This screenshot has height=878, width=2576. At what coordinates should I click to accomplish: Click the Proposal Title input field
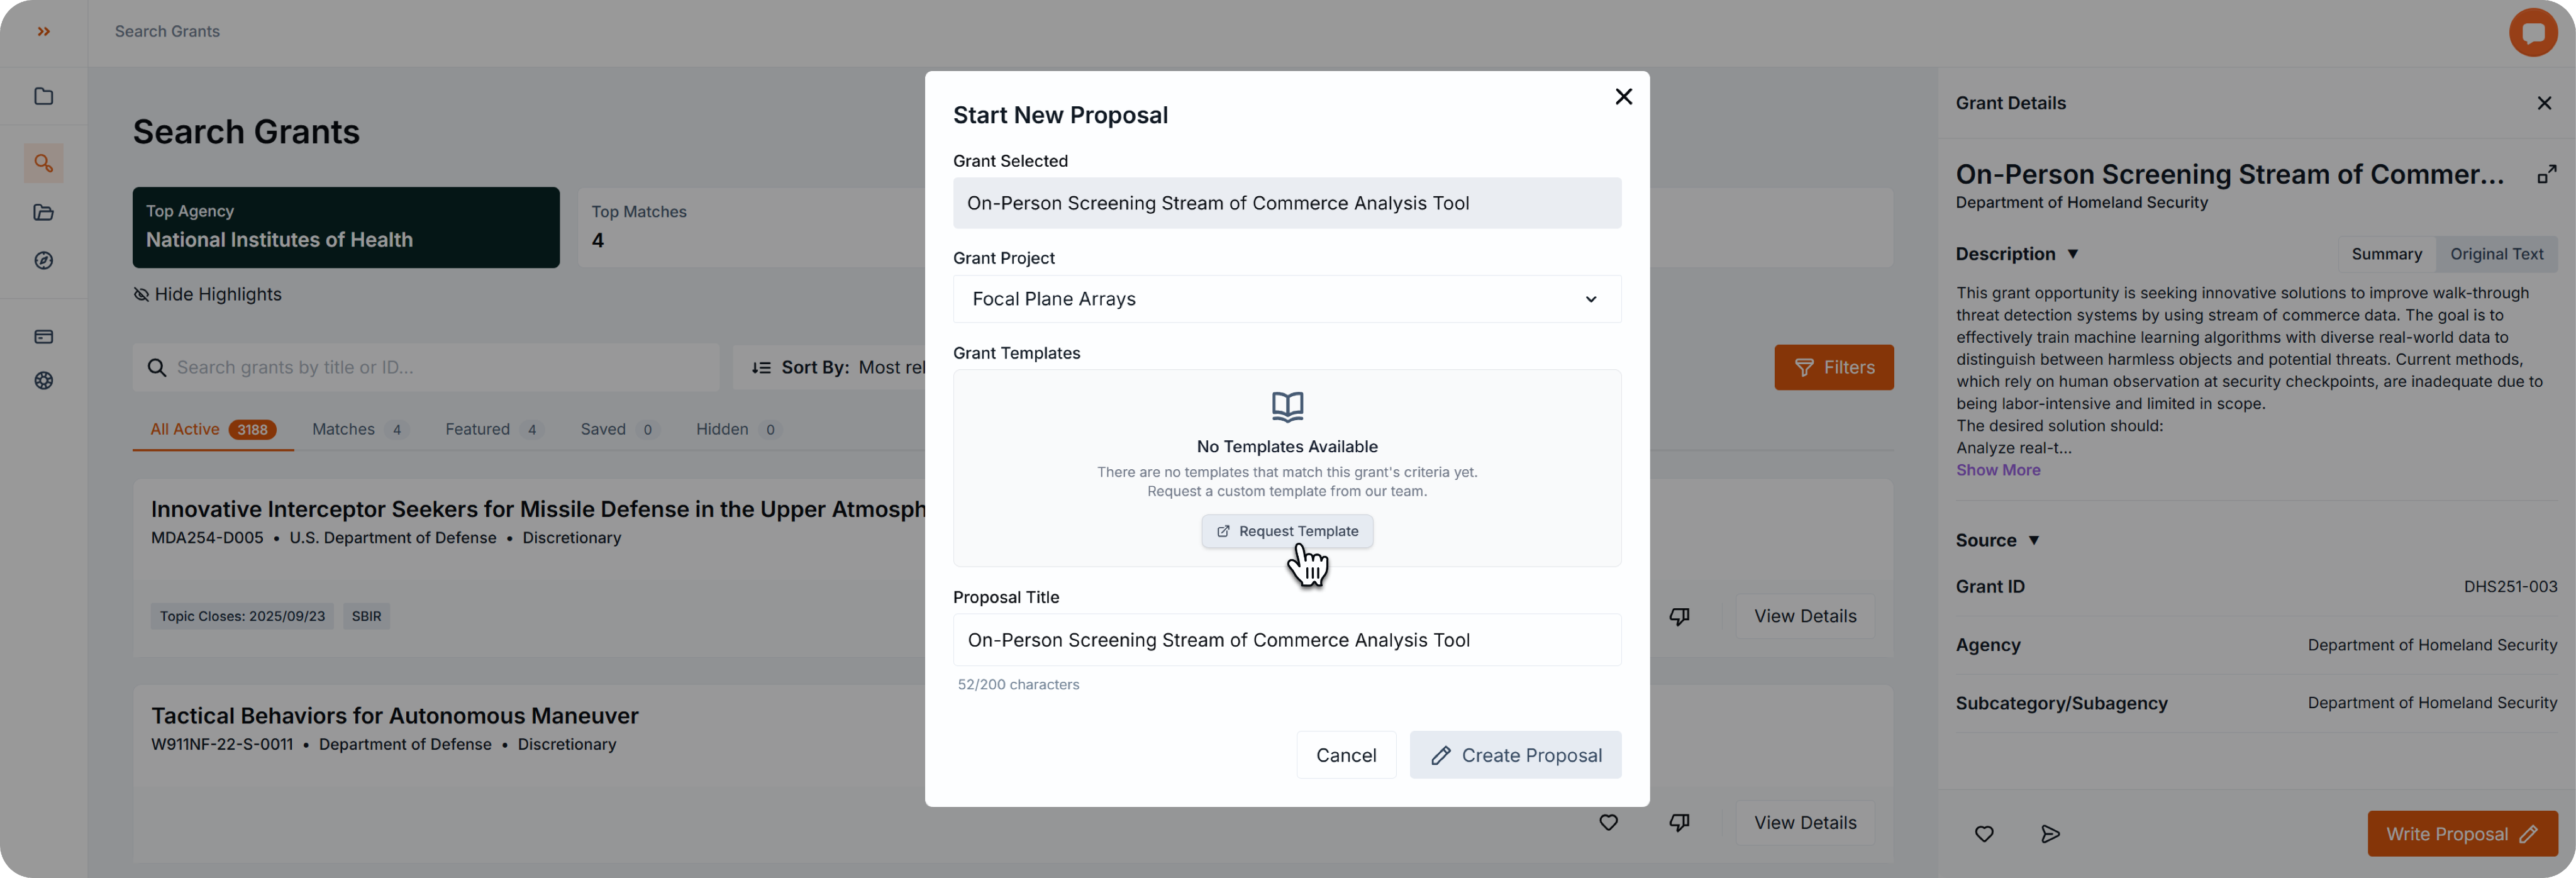(1286, 640)
